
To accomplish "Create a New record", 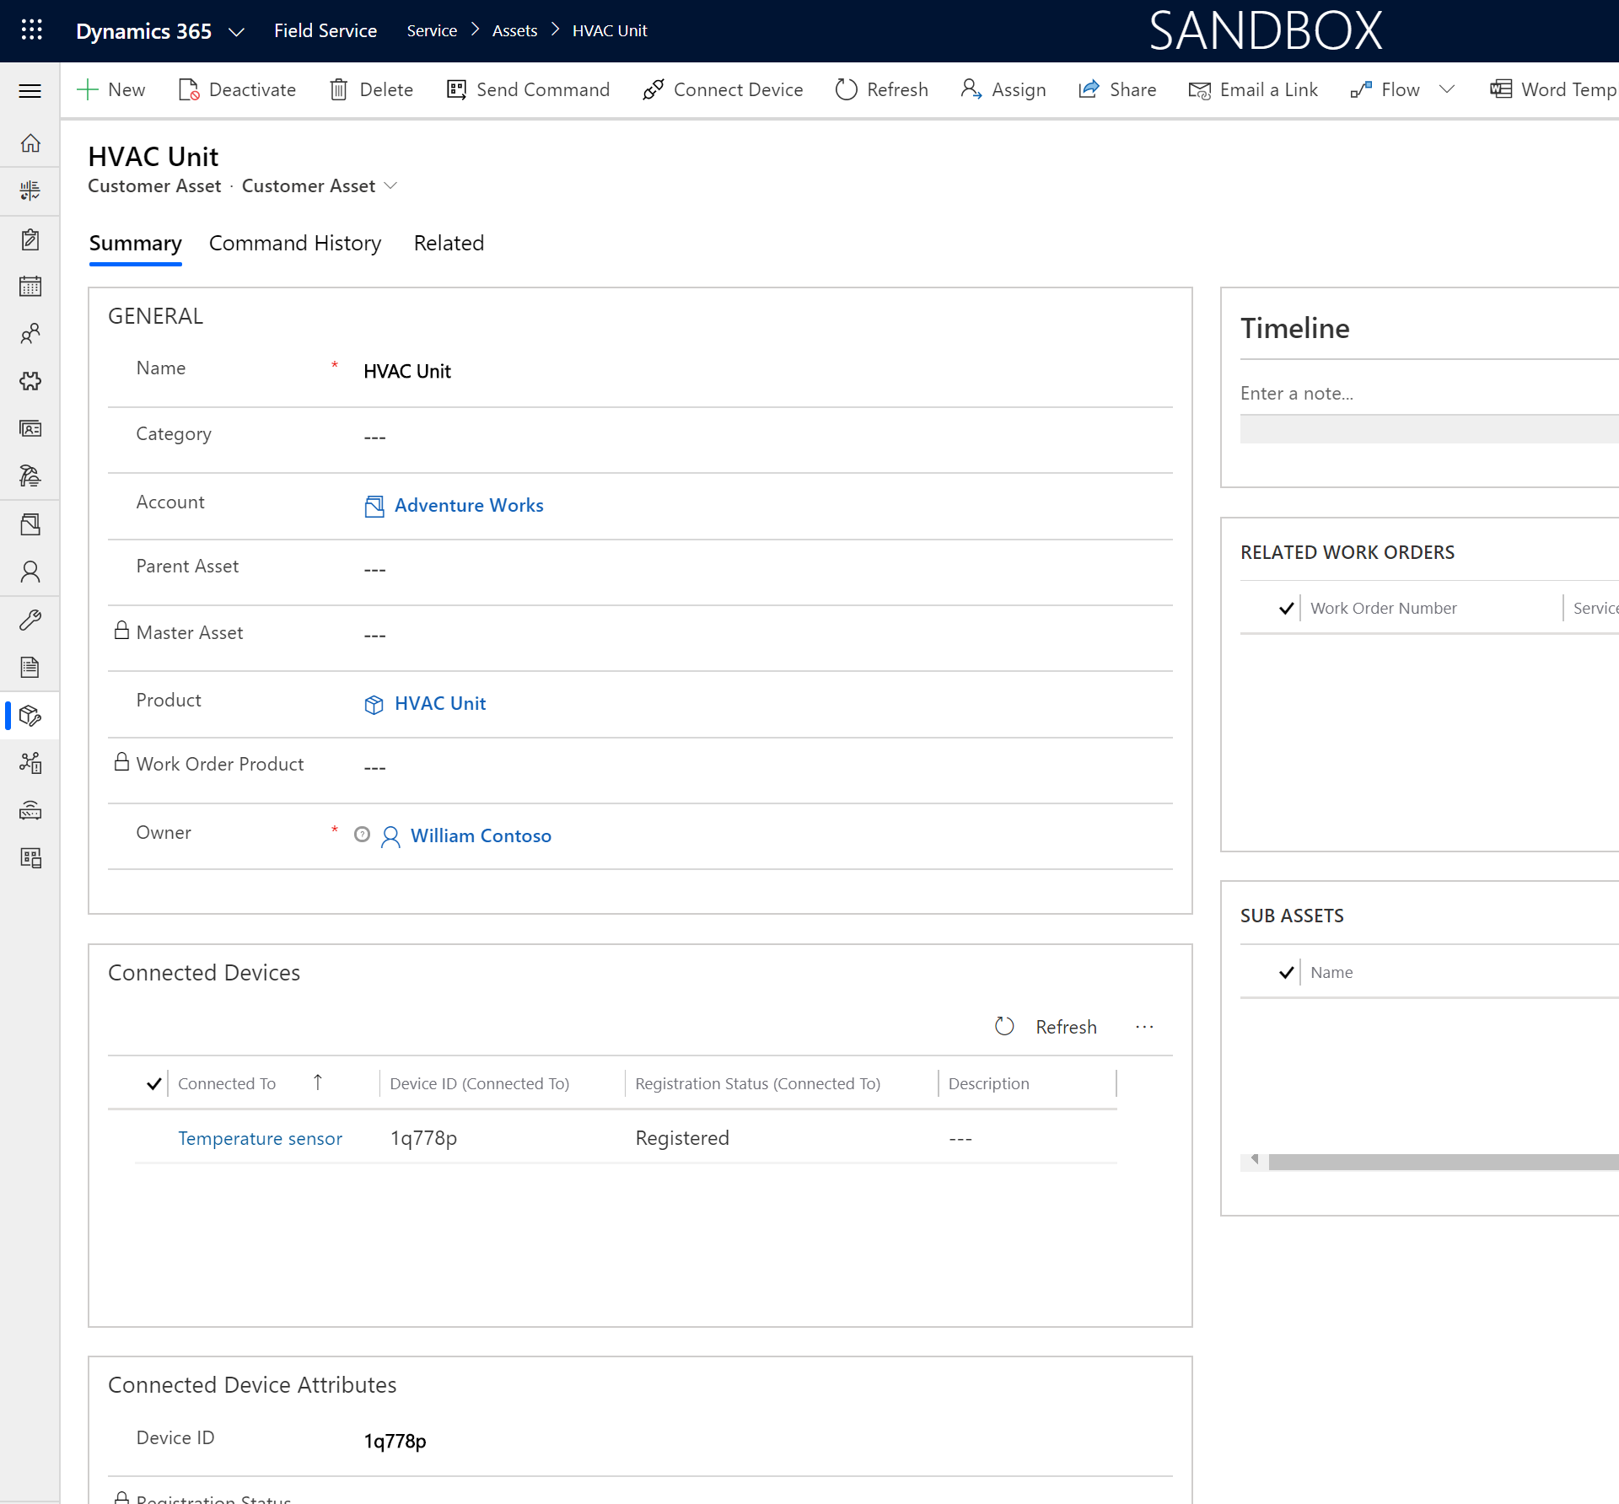I will (x=110, y=89).
